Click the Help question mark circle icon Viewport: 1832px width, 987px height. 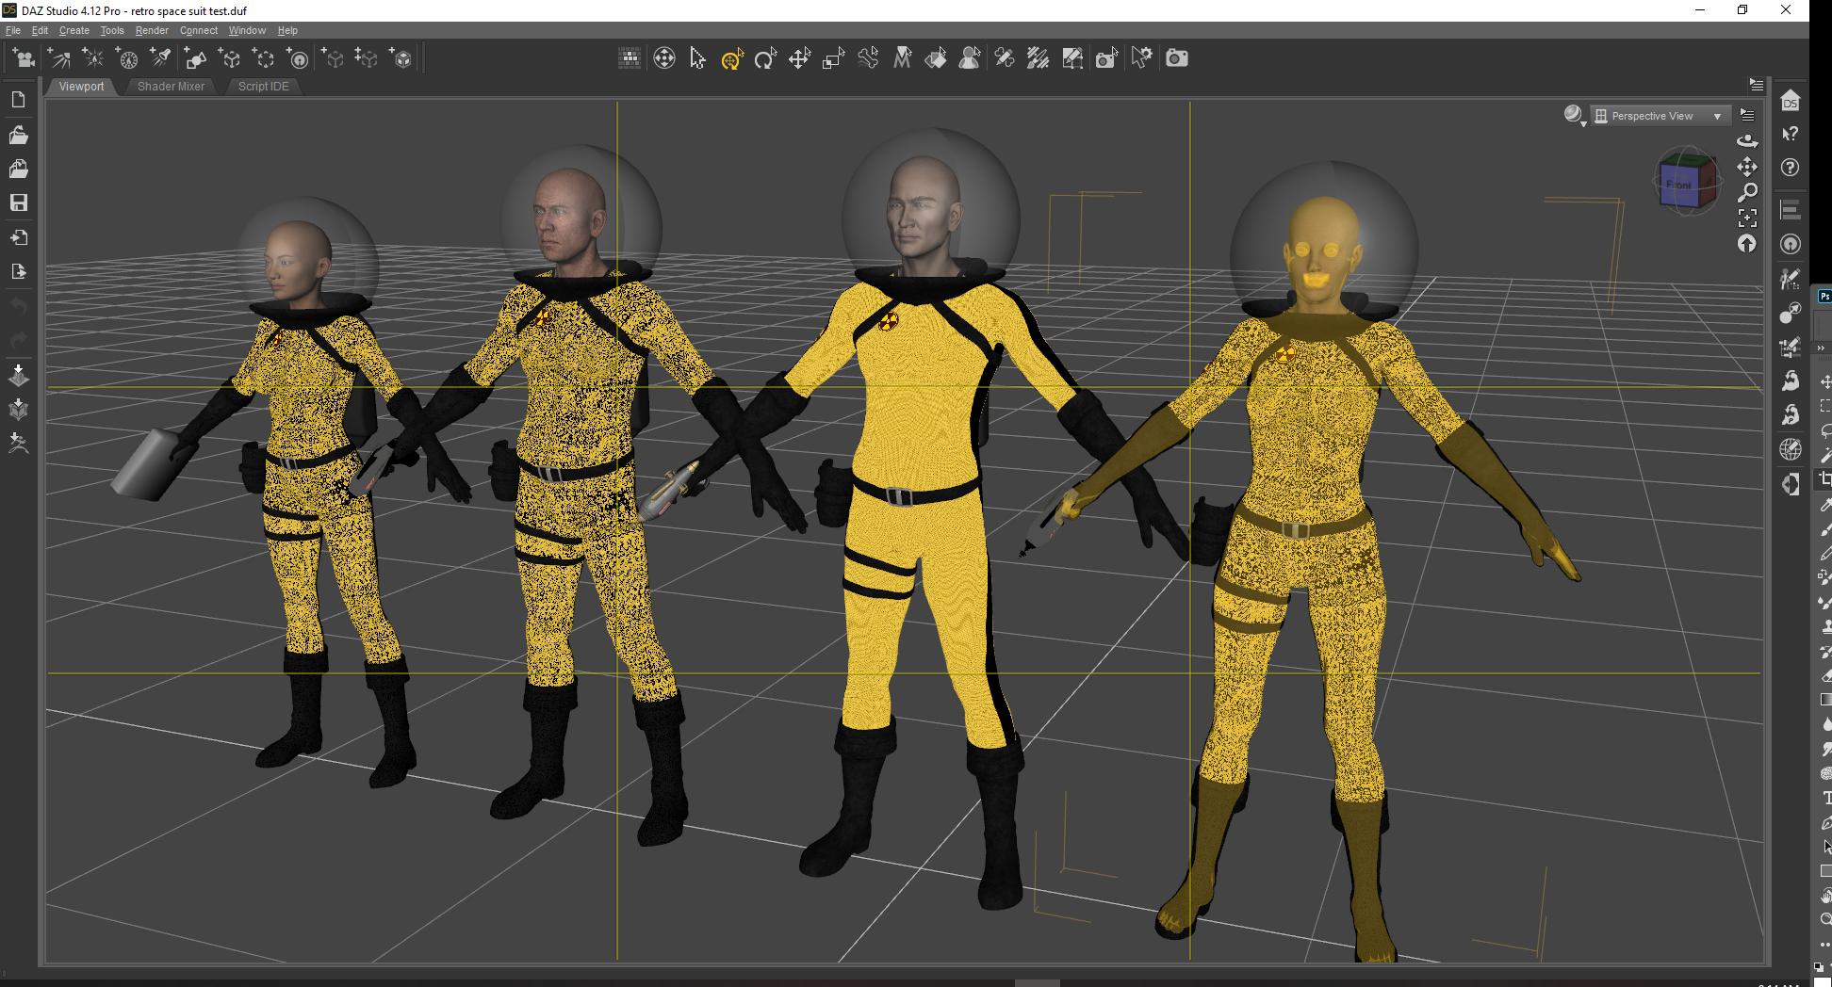coord(1791,168)
